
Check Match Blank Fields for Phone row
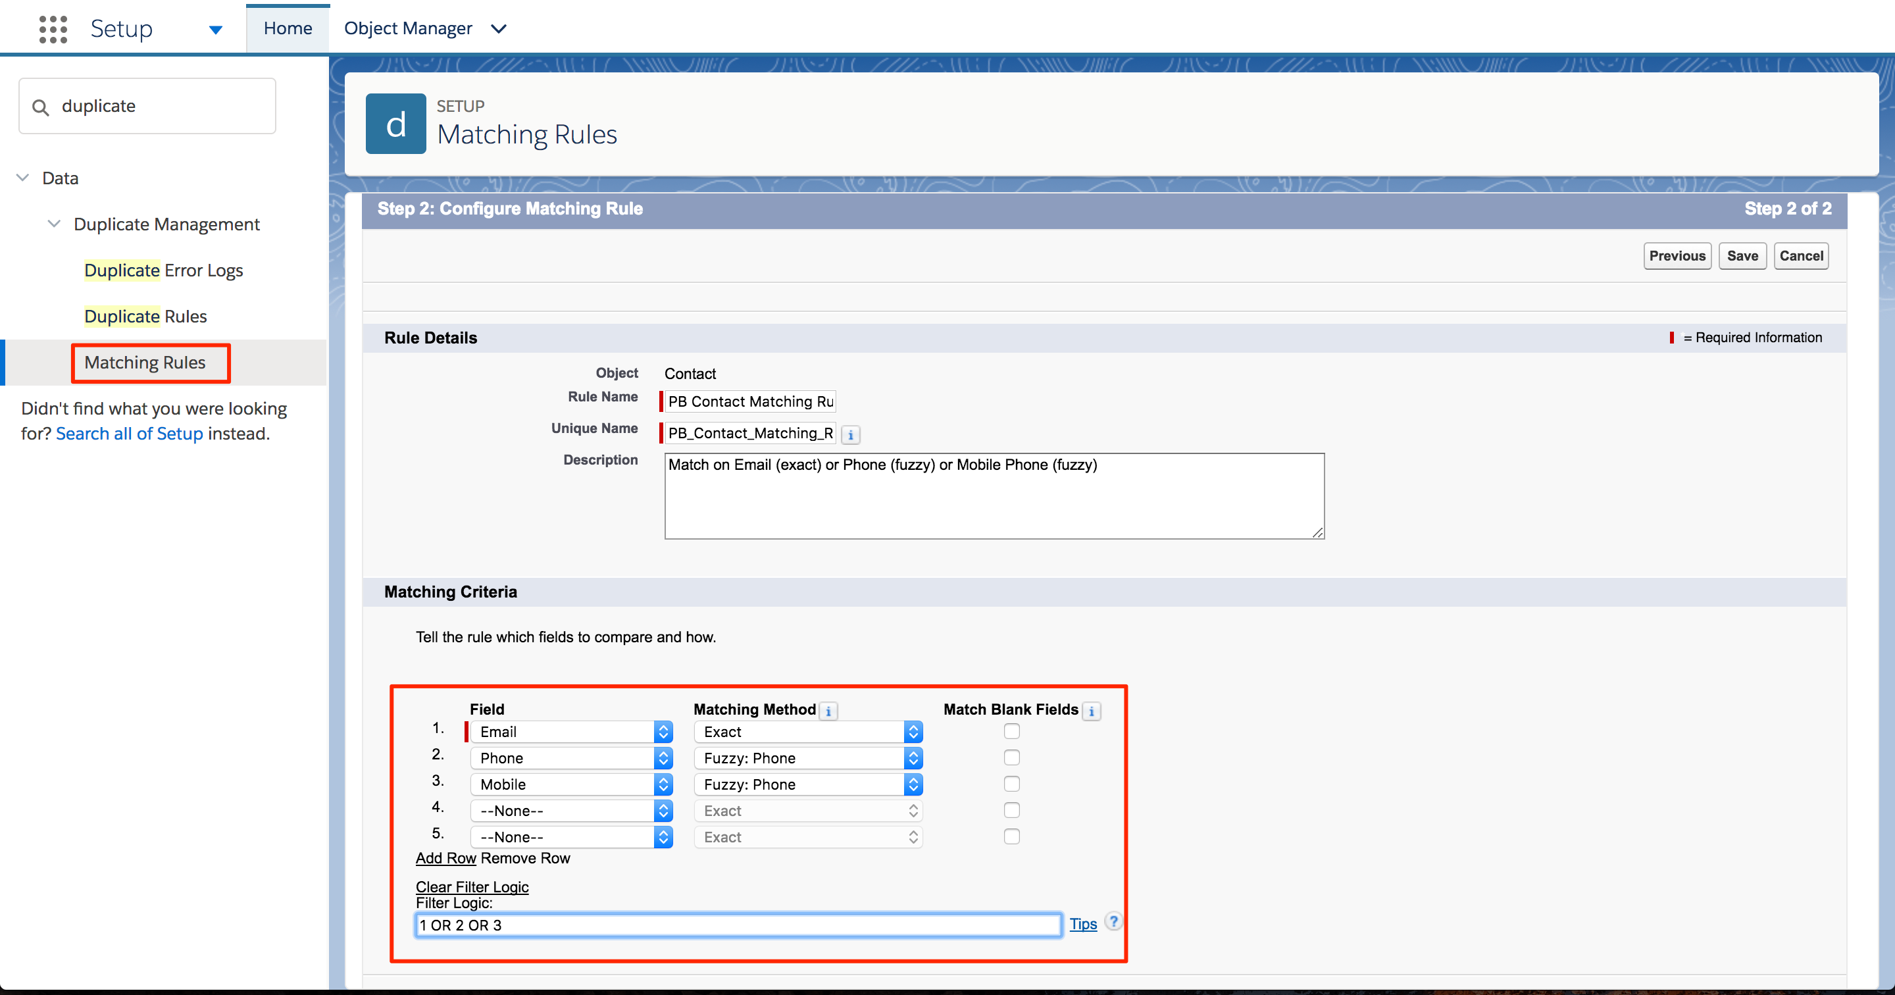coord(1012,757)
